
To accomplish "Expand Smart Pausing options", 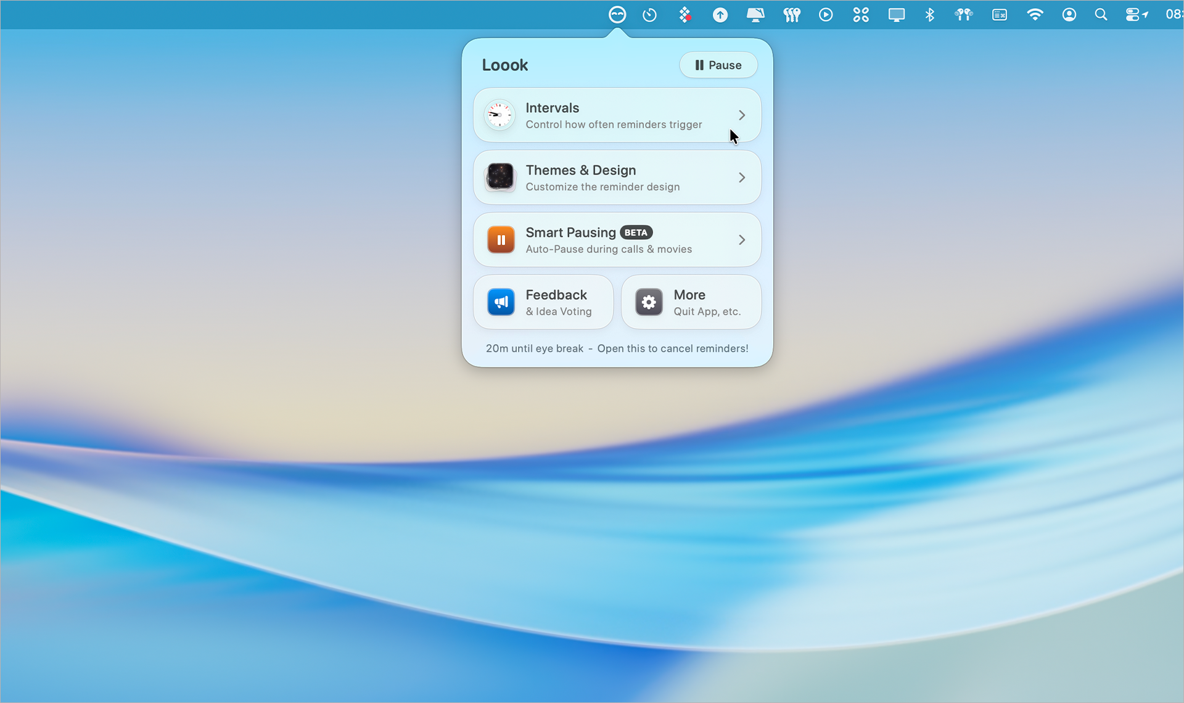I will click(742, 240).
